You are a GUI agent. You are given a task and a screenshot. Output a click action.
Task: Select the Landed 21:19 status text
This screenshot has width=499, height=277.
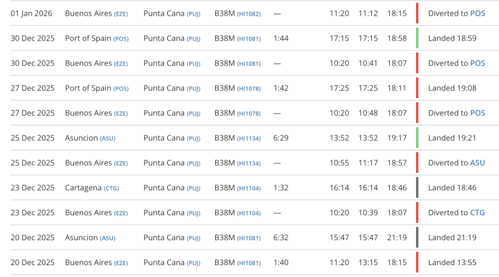point(452,238)
